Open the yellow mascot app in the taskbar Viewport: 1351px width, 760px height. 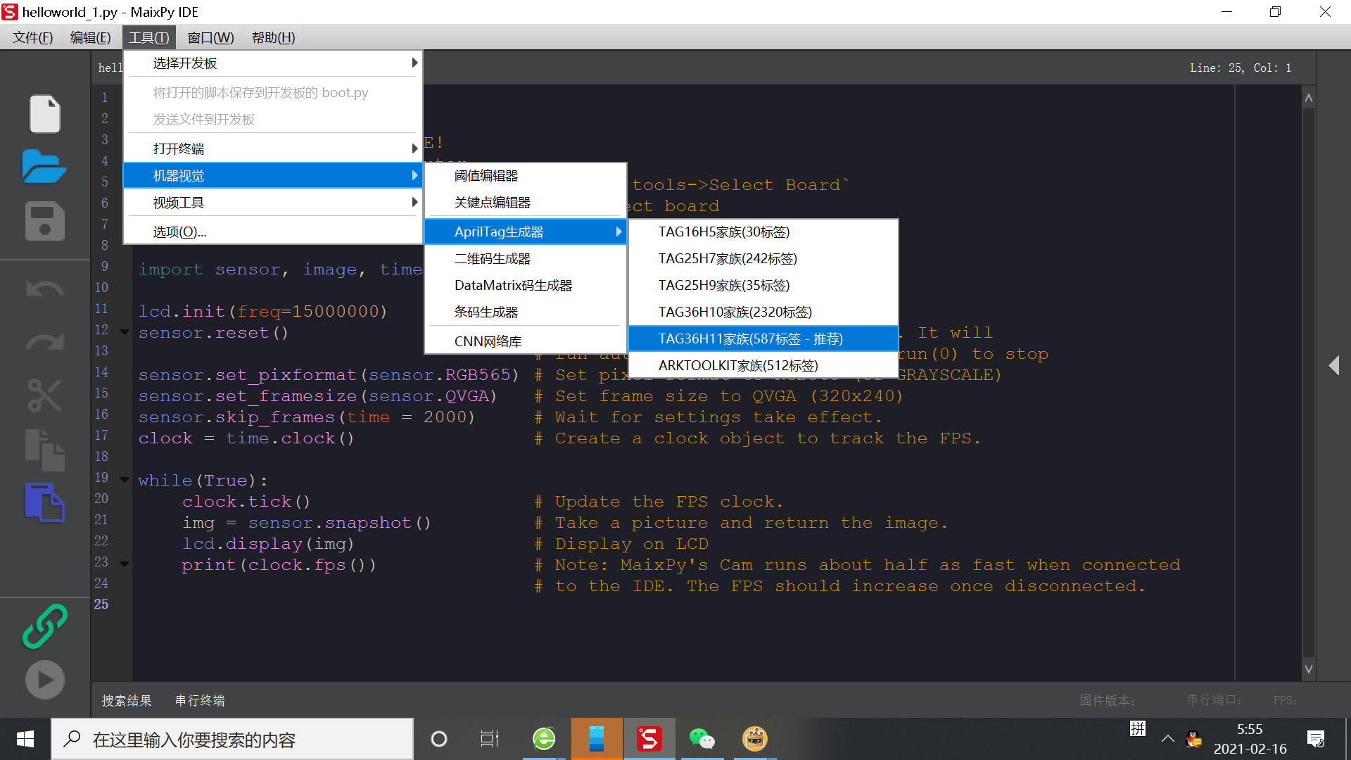point(754,739)
